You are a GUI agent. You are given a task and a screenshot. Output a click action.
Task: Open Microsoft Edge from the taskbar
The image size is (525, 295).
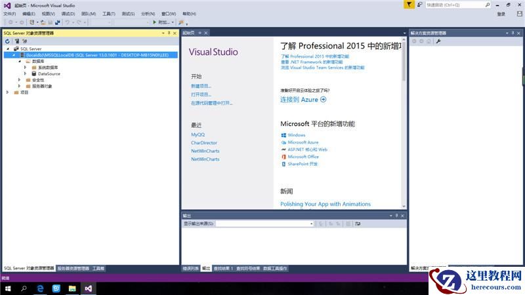[x=40, y=288]
